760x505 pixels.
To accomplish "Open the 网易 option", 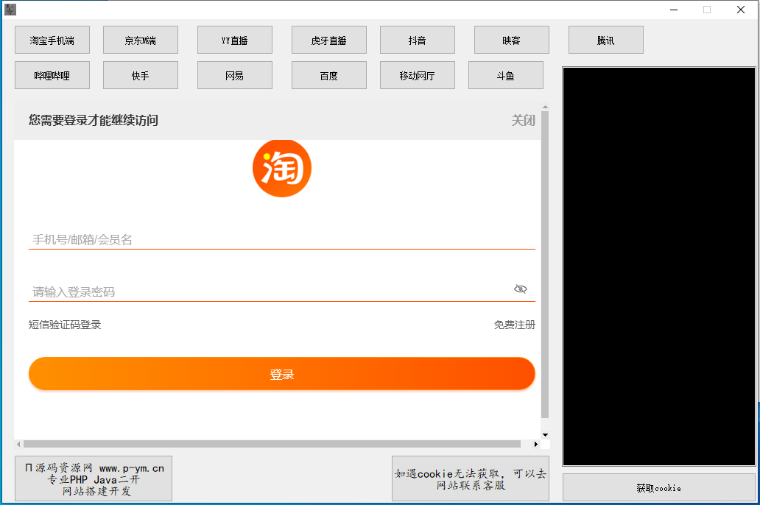I will [x=235, y=76].
